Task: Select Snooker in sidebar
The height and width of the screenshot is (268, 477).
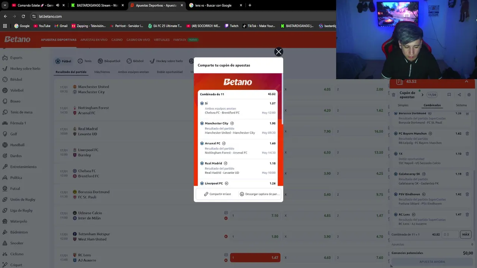Action: (x=17, y=243)
